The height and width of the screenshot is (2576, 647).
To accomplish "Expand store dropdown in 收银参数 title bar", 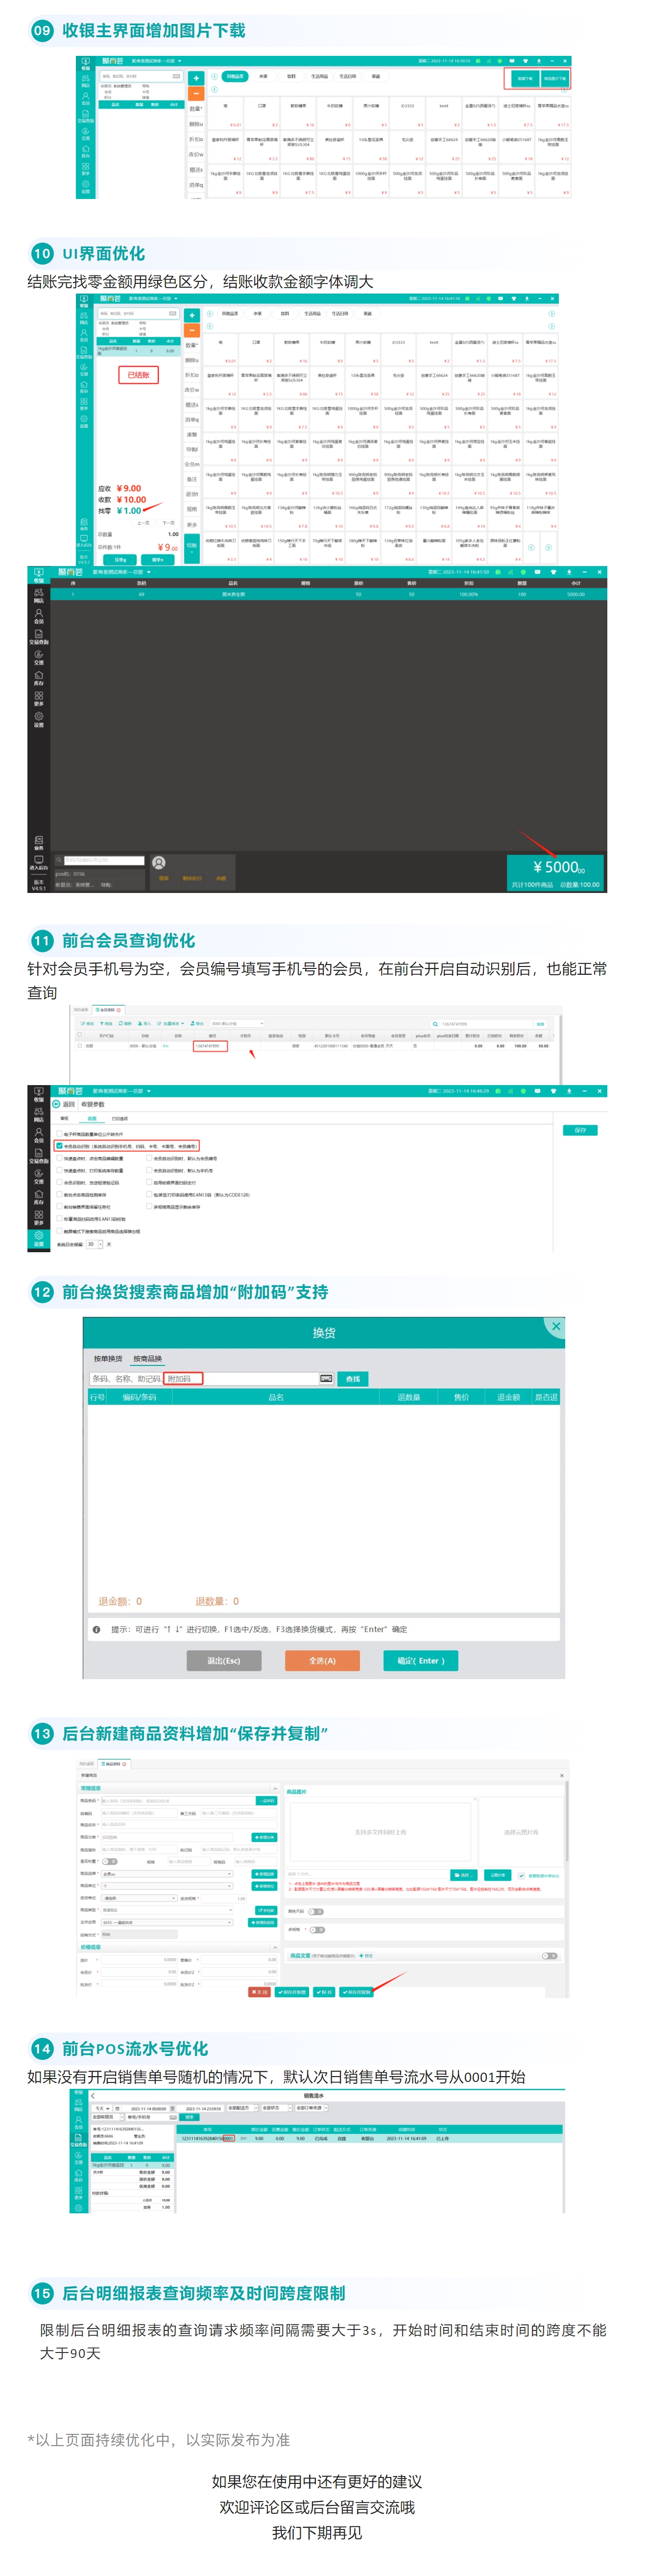I will [x=148, y=1091].
